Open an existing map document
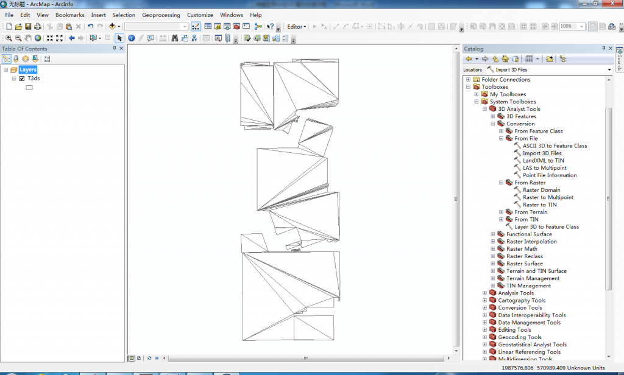Image resolution: width=624 pixels, height=375 pixels. point(18,27)
